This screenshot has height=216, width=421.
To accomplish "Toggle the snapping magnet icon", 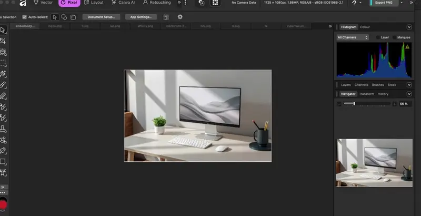I will pyautogui.click(x=354, y=3).
